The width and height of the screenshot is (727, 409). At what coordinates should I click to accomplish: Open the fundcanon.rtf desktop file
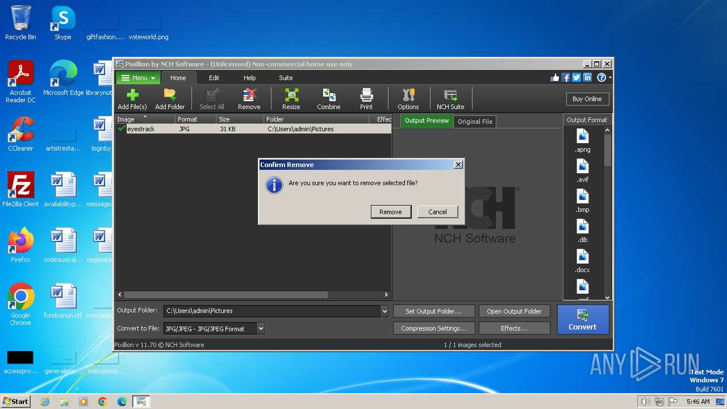62,302
